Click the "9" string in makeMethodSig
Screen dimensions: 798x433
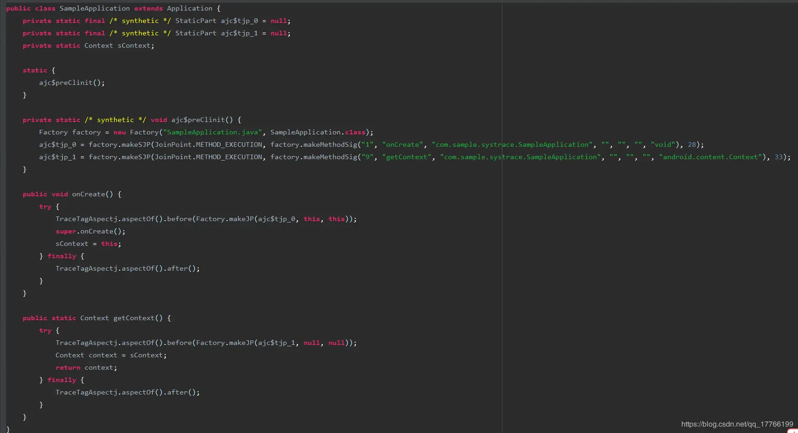(367, 157)
